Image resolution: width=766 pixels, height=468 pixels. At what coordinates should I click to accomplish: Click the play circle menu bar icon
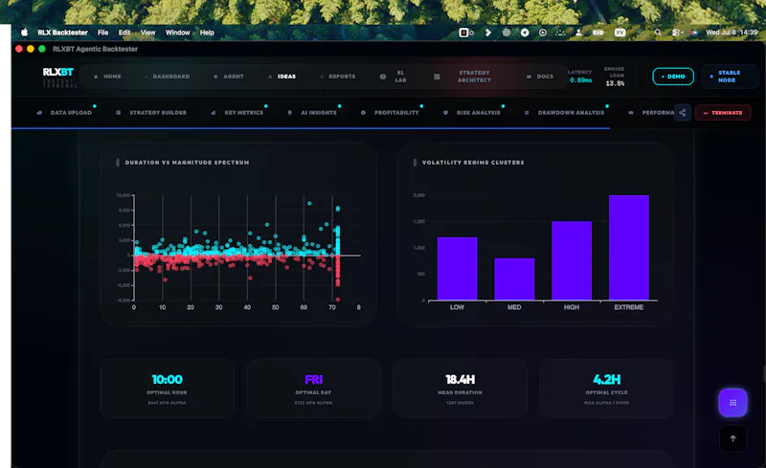542,33
